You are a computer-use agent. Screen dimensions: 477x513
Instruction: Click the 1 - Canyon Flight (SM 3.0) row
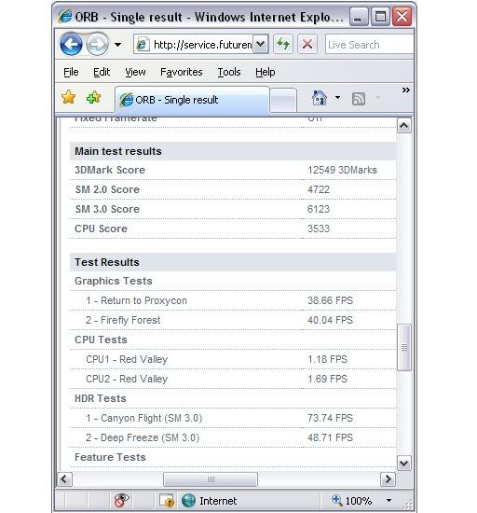[233, 418]
